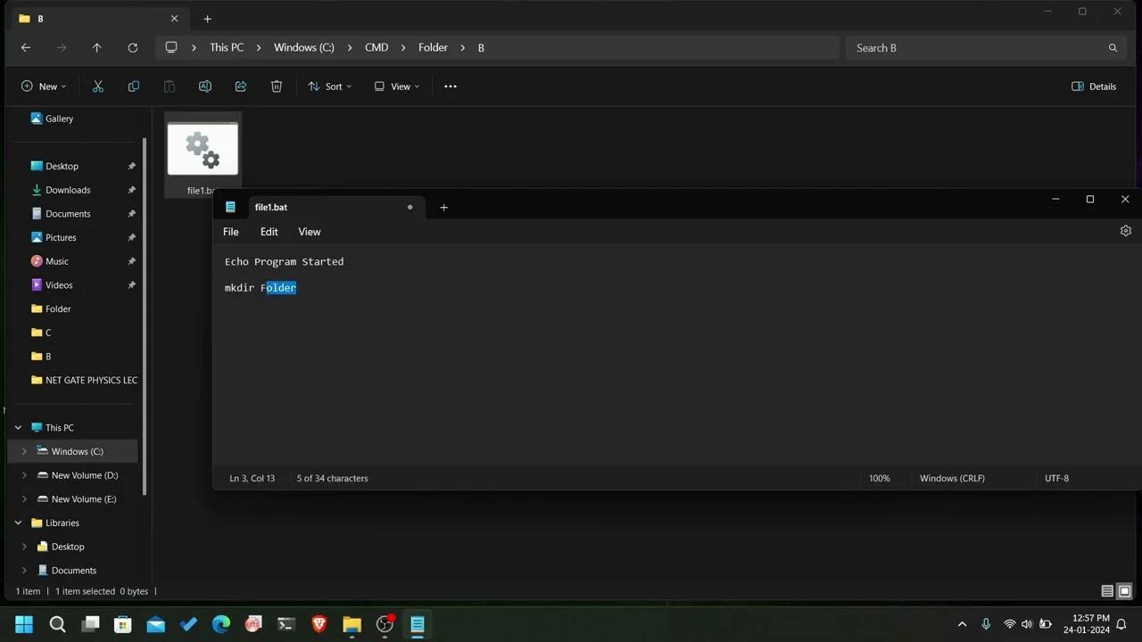Click the CMD breadcrumb in address bar
Viewport: 1142px width, 642px height.
coord(377,47)
